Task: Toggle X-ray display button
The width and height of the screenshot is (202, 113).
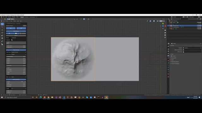Action: [157, 21]
